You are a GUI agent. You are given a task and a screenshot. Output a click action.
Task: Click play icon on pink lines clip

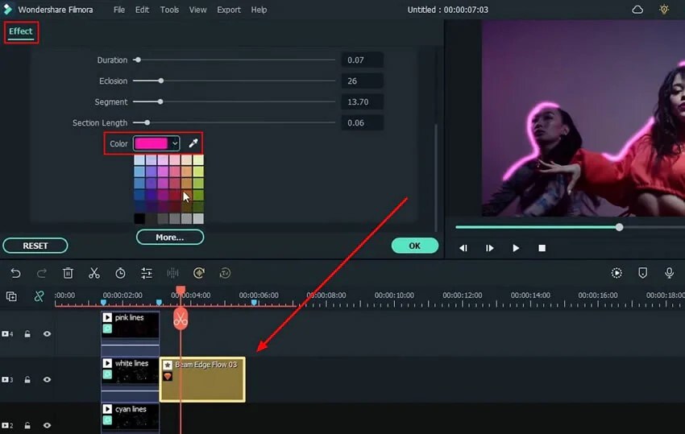coord(107,317)
